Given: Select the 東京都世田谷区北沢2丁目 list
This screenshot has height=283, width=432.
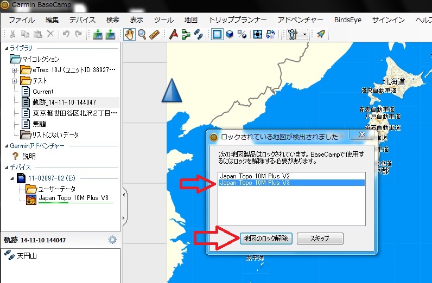Looking at the screenshot, I should click(x=69, y=113).
